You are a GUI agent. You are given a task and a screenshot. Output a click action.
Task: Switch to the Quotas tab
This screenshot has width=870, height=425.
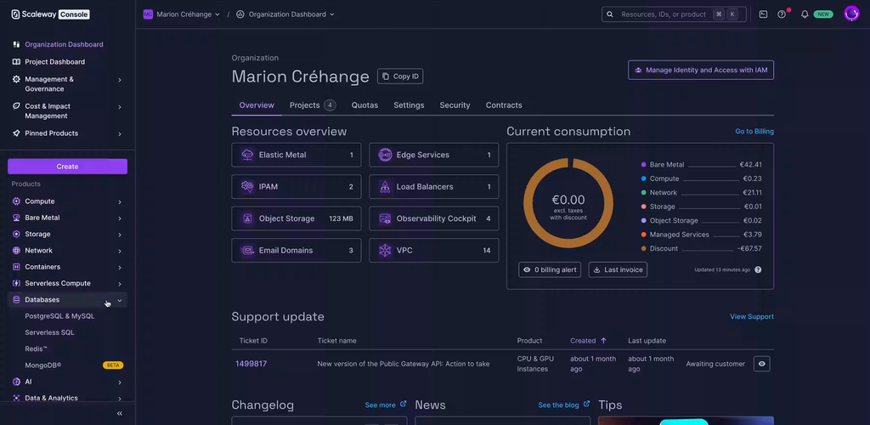pos(364,105)
